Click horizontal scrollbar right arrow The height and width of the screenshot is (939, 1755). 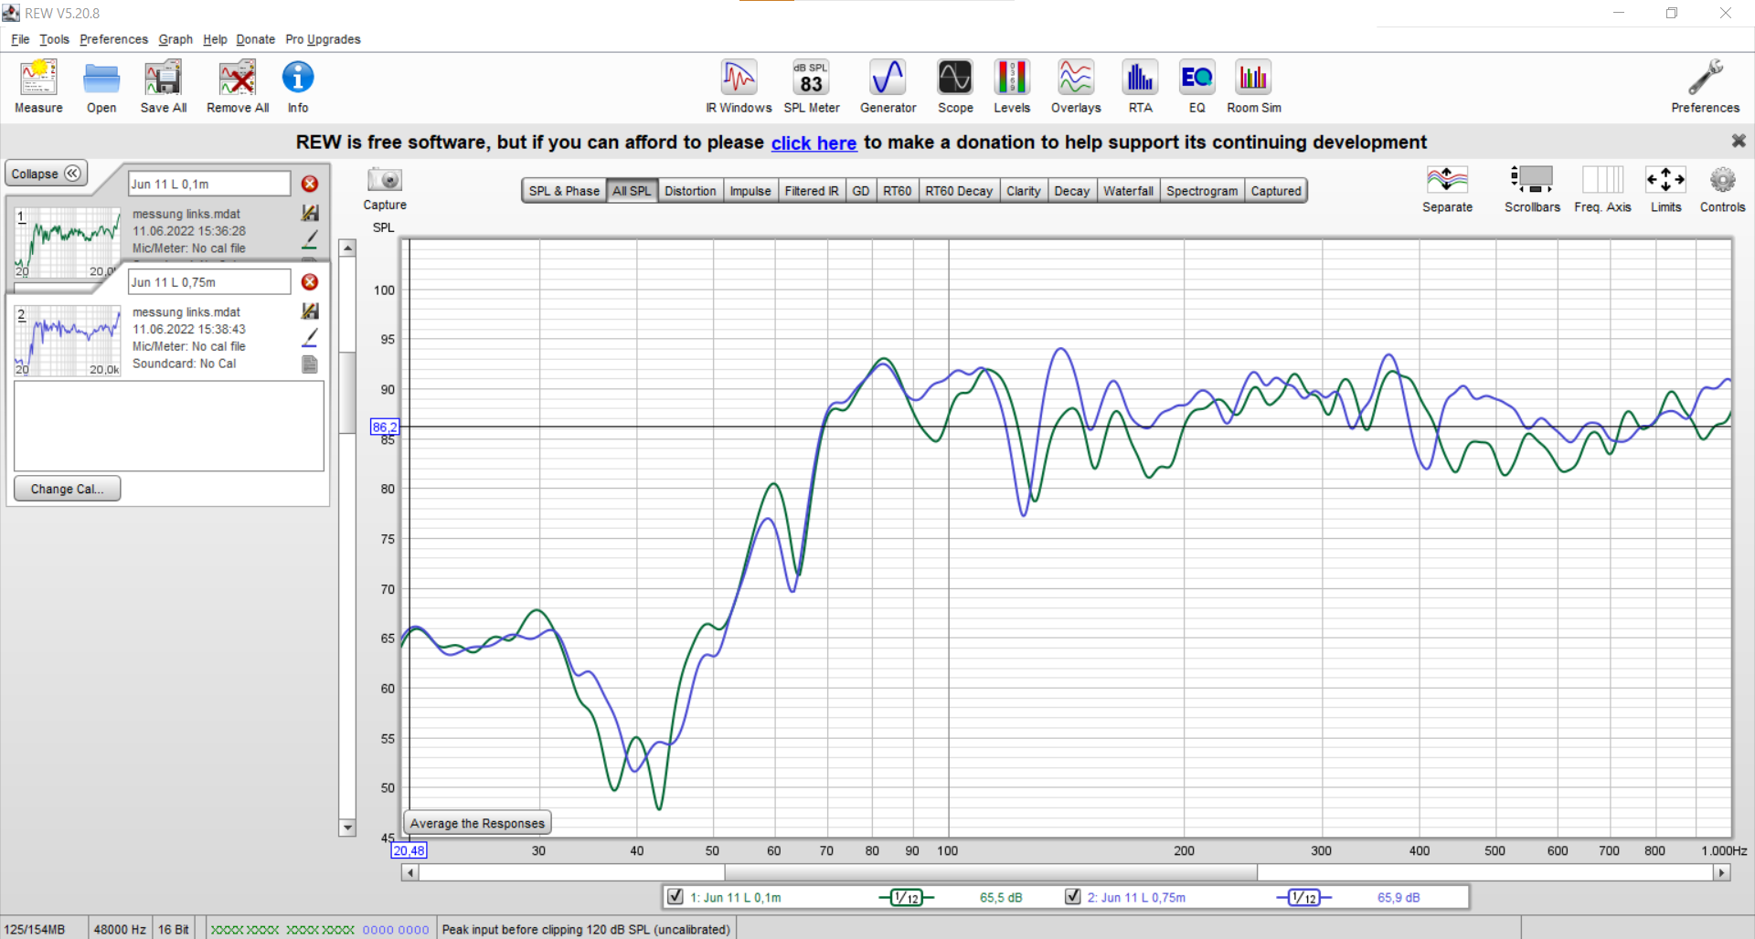1722,872
